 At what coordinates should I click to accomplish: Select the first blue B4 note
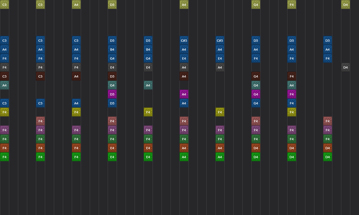tap(112, 50)
